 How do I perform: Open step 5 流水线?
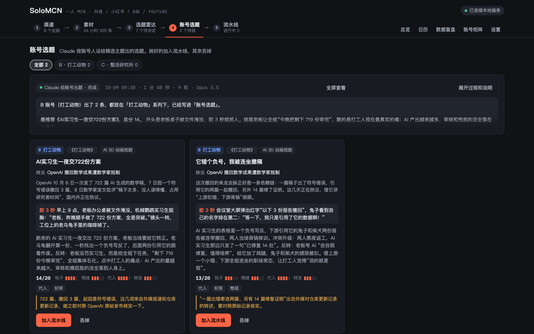(x=226, y=27)
